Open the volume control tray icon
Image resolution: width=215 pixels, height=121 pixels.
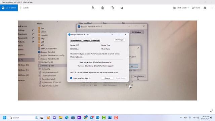point(198,118)
